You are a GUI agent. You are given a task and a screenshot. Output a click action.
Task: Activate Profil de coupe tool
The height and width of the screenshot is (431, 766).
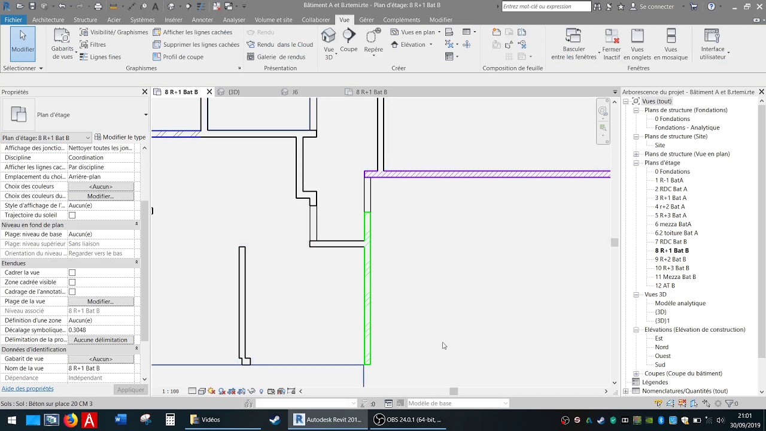[x=178, y=57]
